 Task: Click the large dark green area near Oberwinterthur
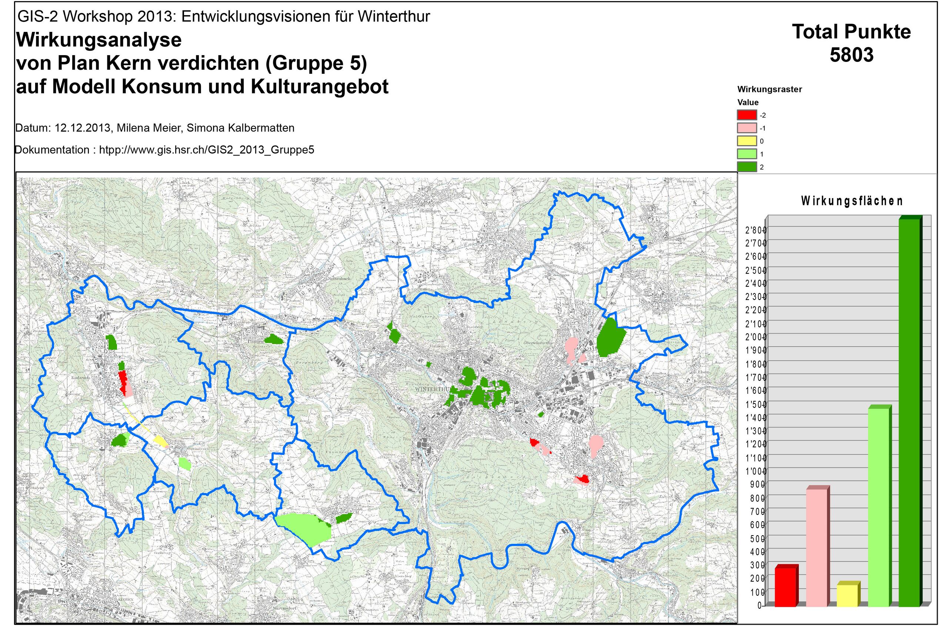610,337
